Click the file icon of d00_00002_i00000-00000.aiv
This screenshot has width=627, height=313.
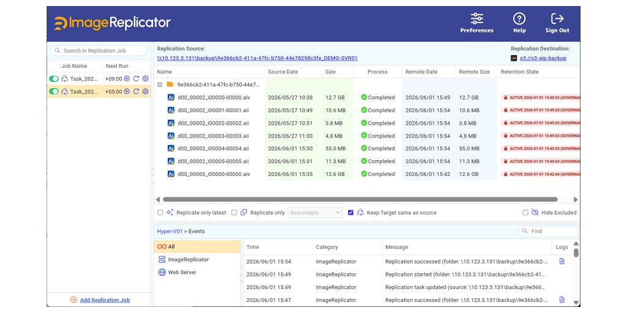click(x=171, y=97)
